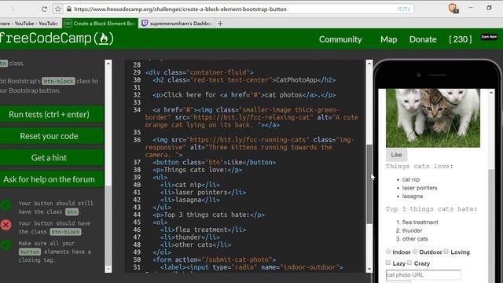Click 'Top 3 things cats hate:' preview text
This screenshot has width=503, height=283.
click(431, 209)
